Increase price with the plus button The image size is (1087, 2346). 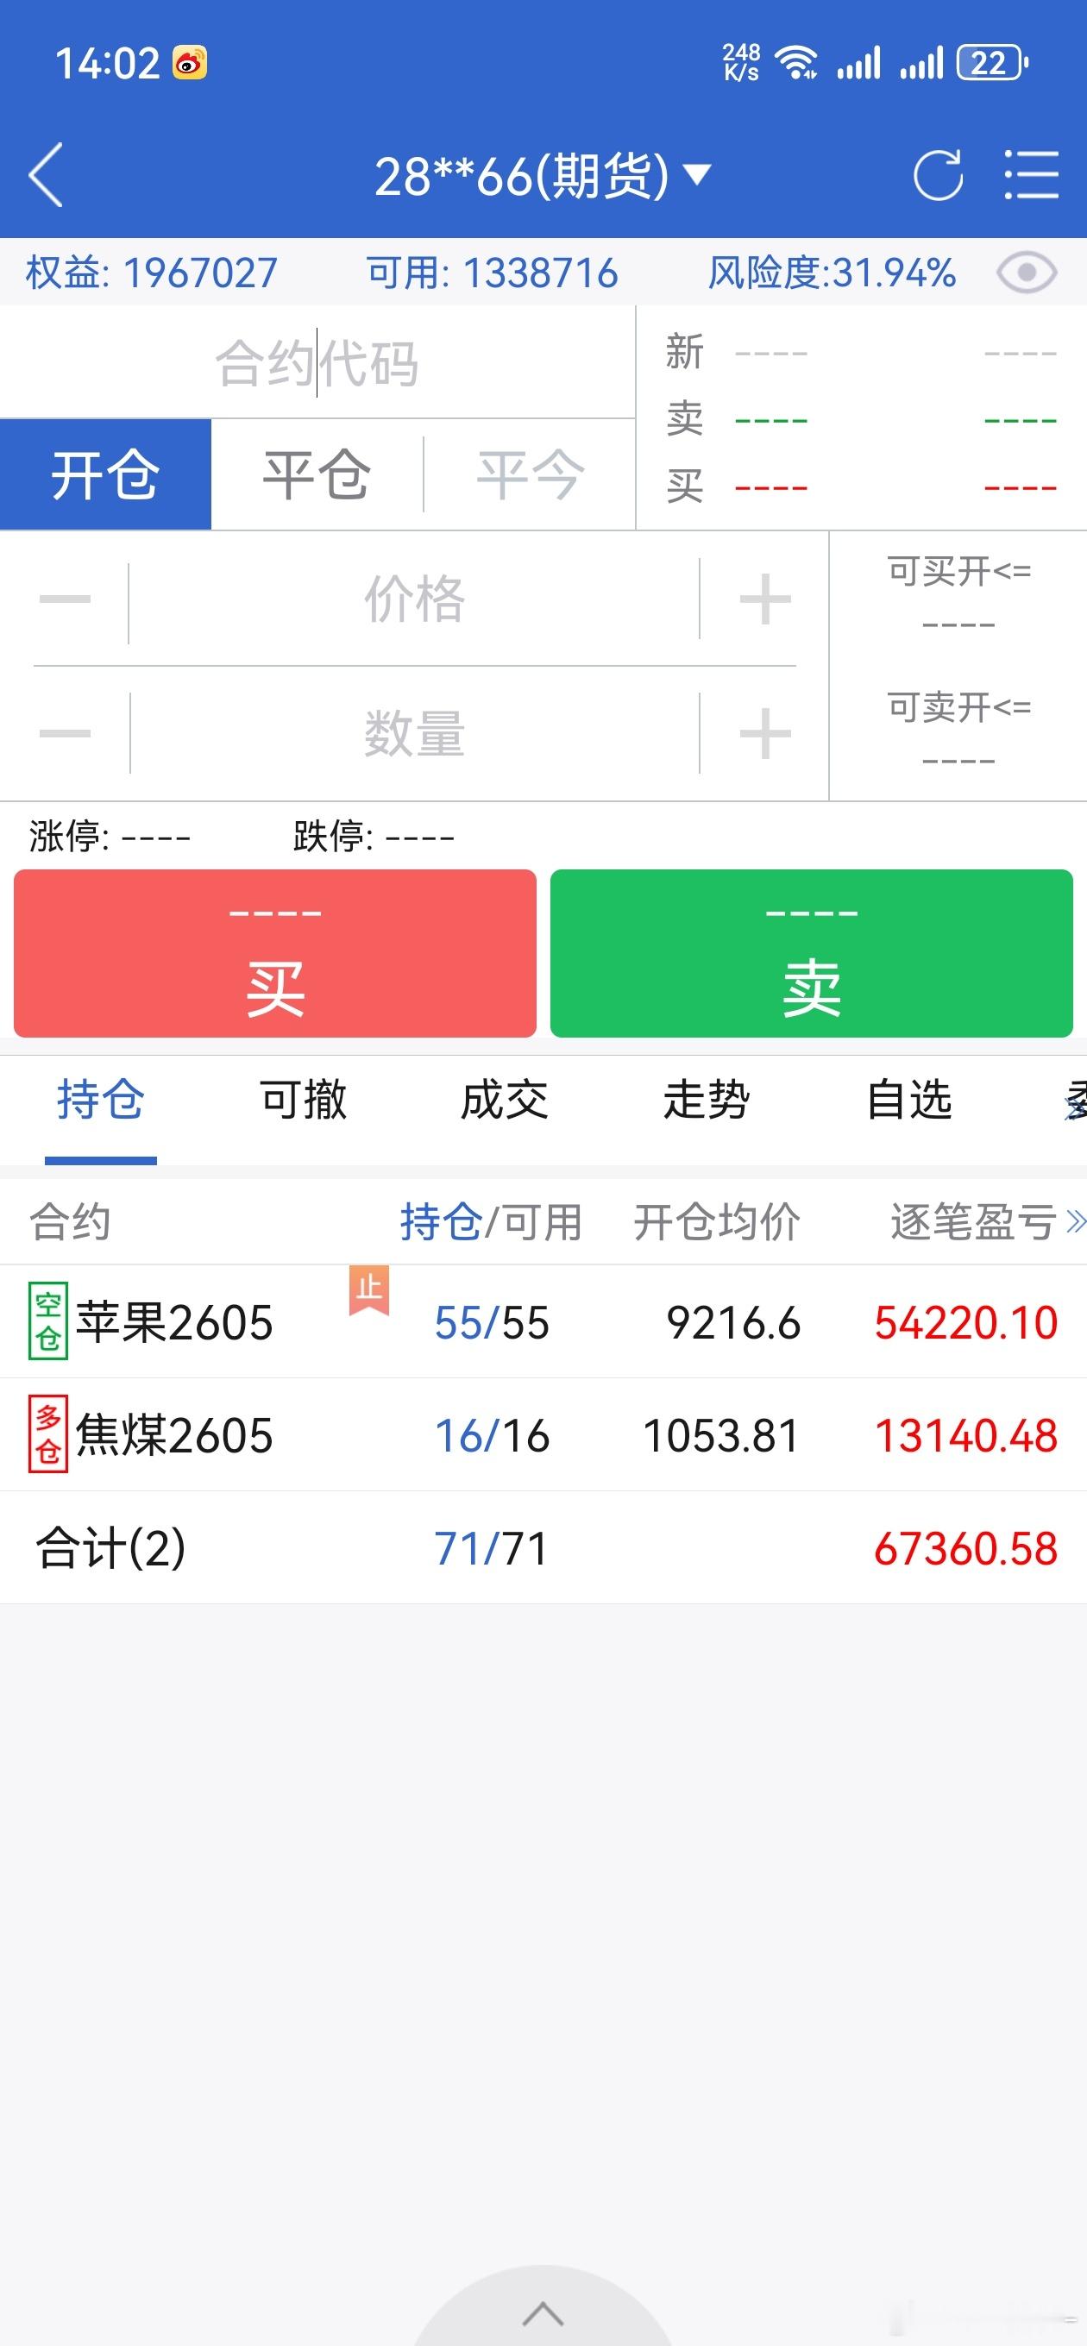pyautogui.click(x=764, y=599)
